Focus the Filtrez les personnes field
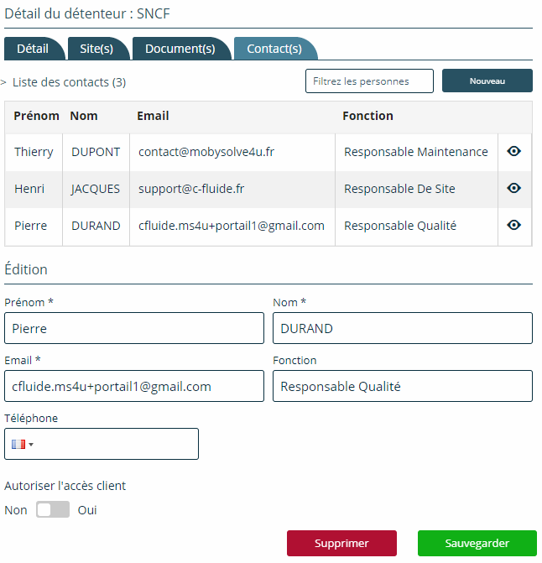542x563 pixels. click(369, 81)
